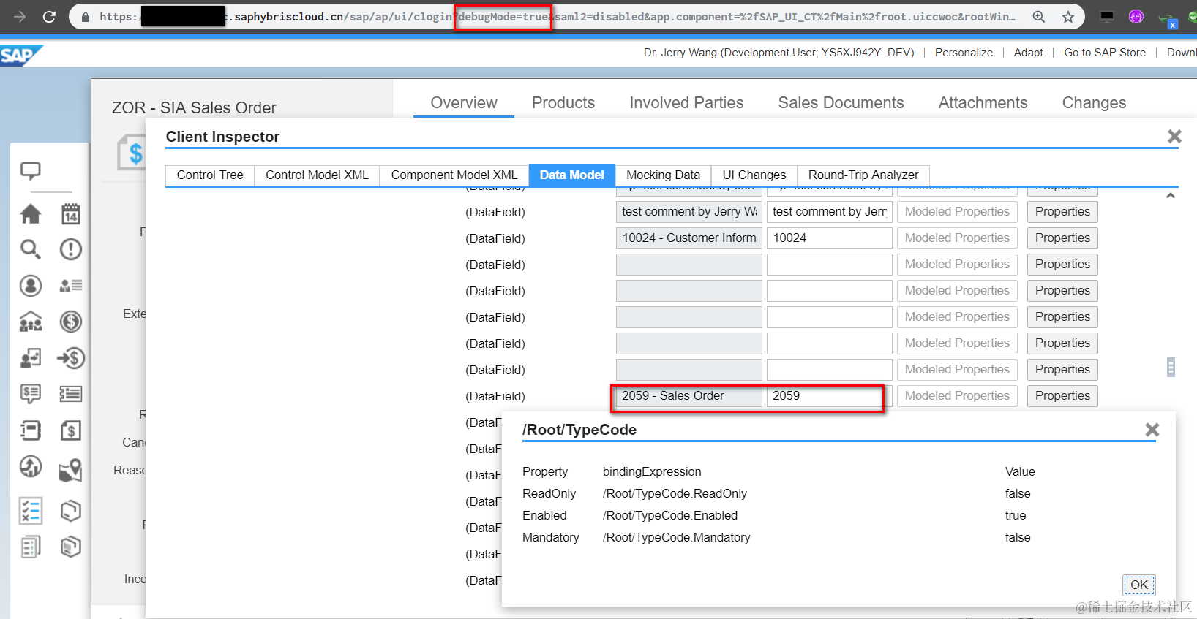The height and width of the screenshot is (619, 1197).
Task: Click the green sunglasses extension icon
Action: click(1168, 20)
